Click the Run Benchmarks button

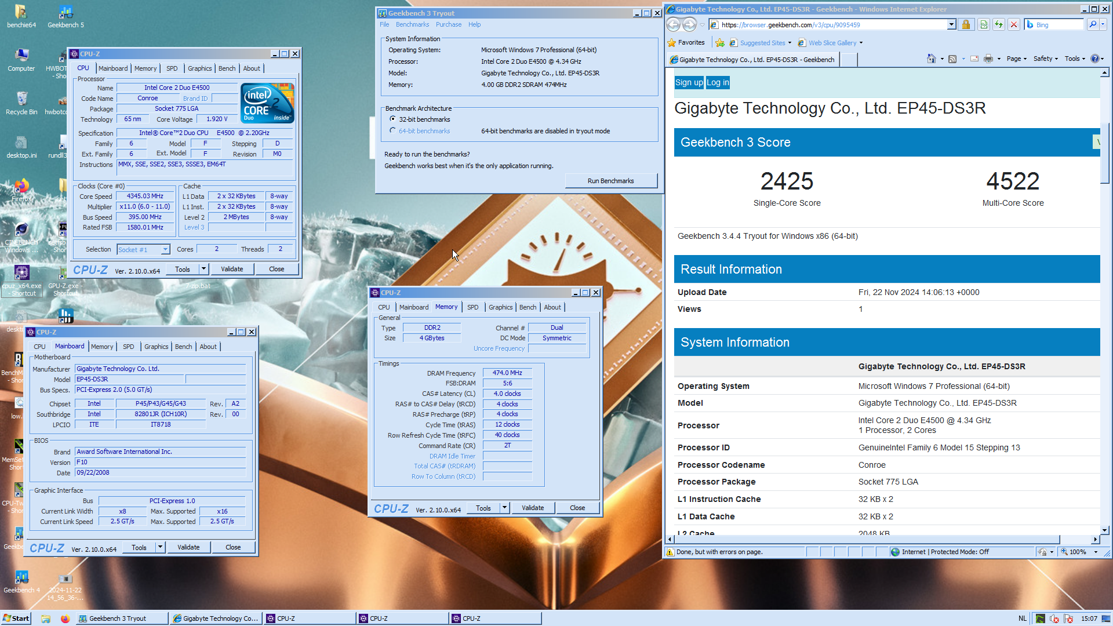tap(610, 181)
